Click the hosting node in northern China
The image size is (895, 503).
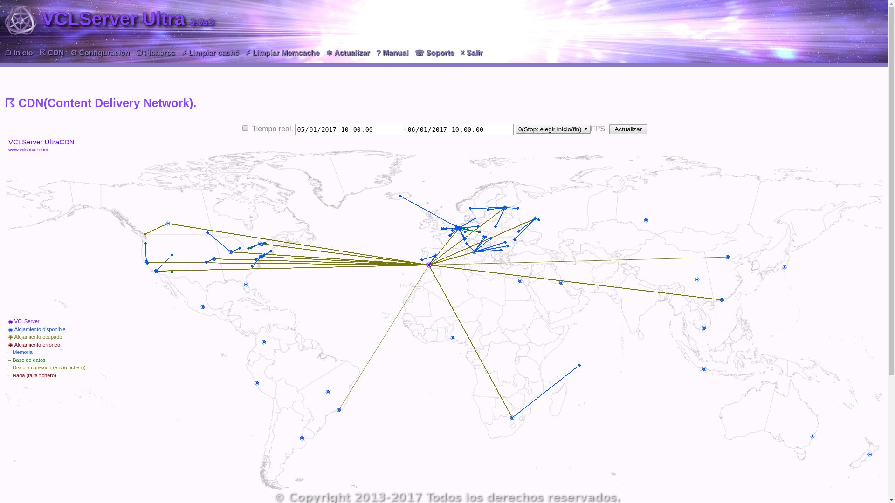pyautogui.click(x=728, y=257)
